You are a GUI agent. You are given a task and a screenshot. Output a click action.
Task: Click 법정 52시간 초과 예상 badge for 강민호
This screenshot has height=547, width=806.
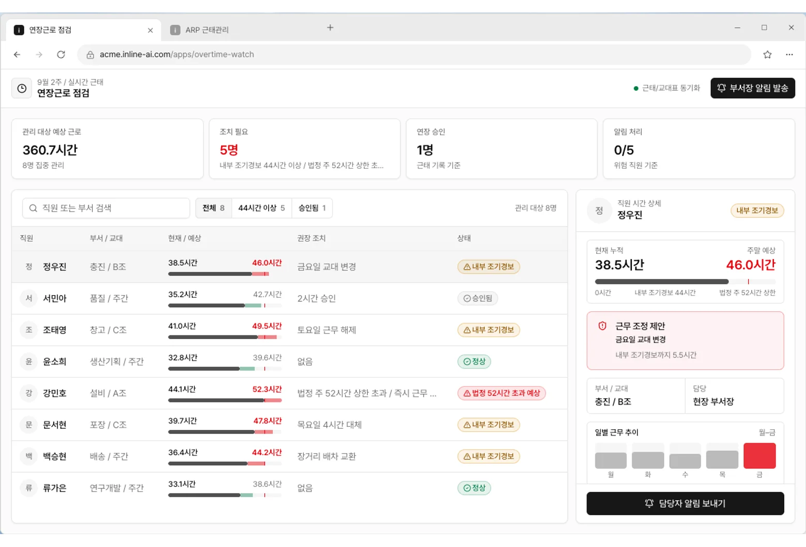pyautogui.click(x=501, y=393)
